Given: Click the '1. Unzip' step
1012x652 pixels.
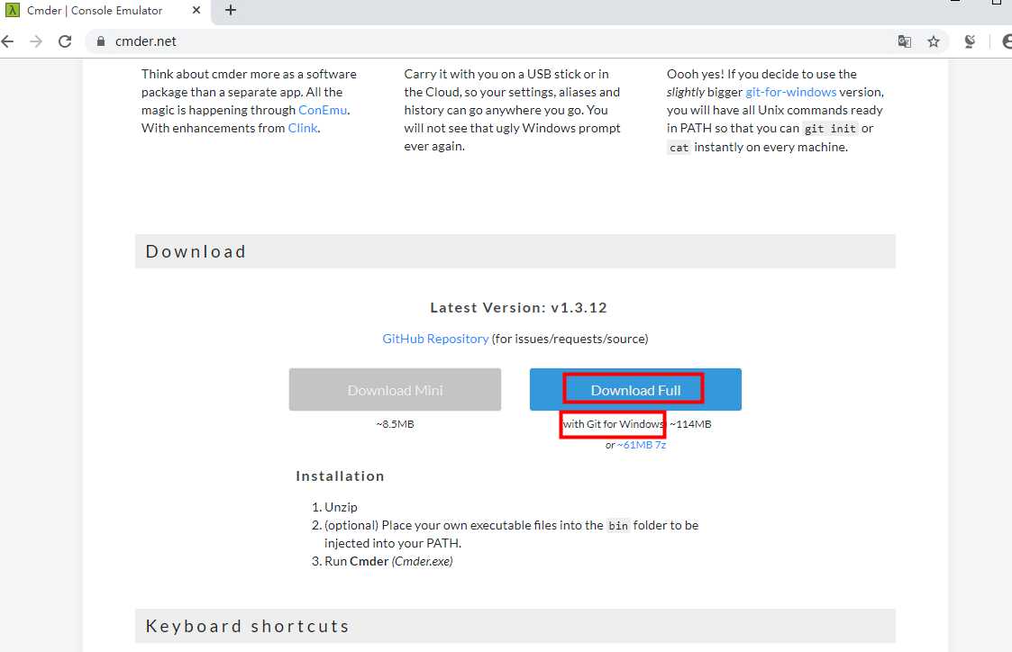Looking at the screenshot, I should (334, 508).
